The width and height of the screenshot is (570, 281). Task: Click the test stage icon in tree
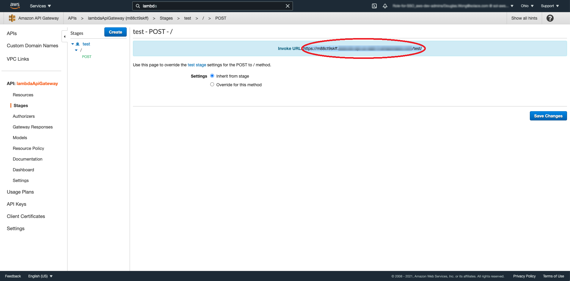[78, 44]
